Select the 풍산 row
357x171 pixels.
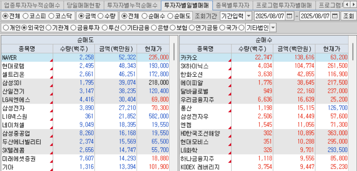[264, 108]
